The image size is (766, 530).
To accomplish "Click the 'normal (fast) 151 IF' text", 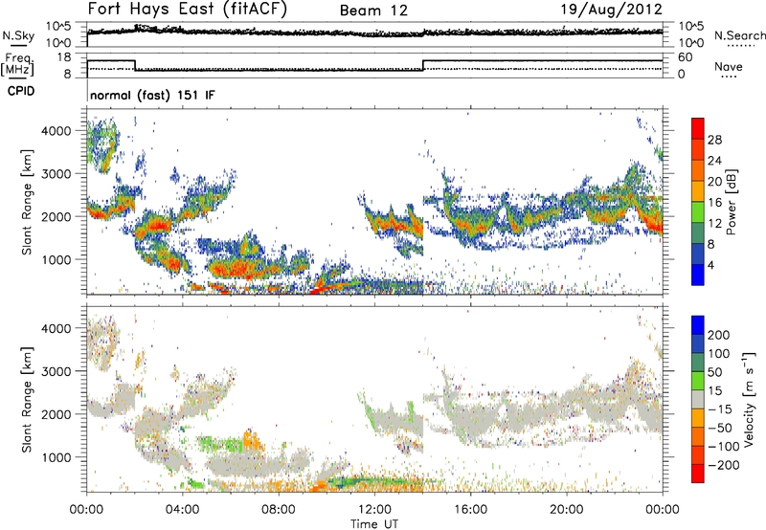I will point(152,95).
